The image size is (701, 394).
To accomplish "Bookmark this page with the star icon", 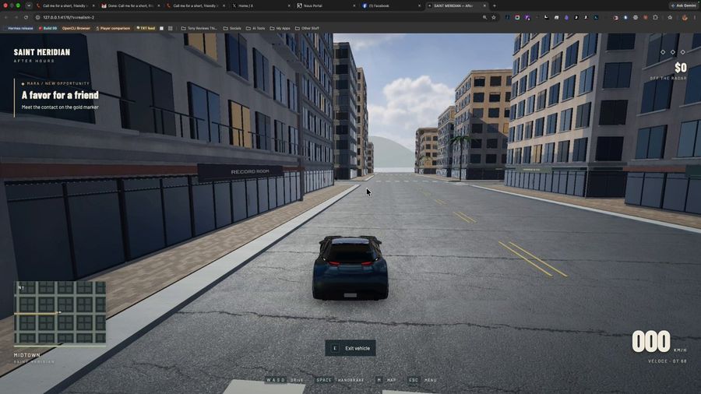I will point(494,17).
